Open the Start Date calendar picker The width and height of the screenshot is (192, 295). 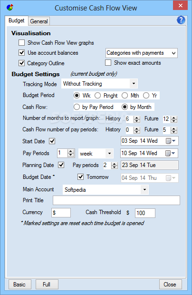(x=171, y=141)
